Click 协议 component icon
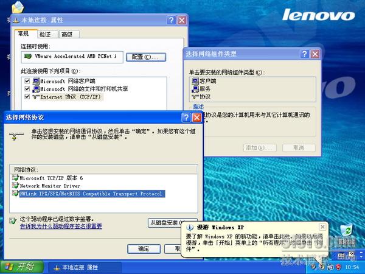 point(195,96)
